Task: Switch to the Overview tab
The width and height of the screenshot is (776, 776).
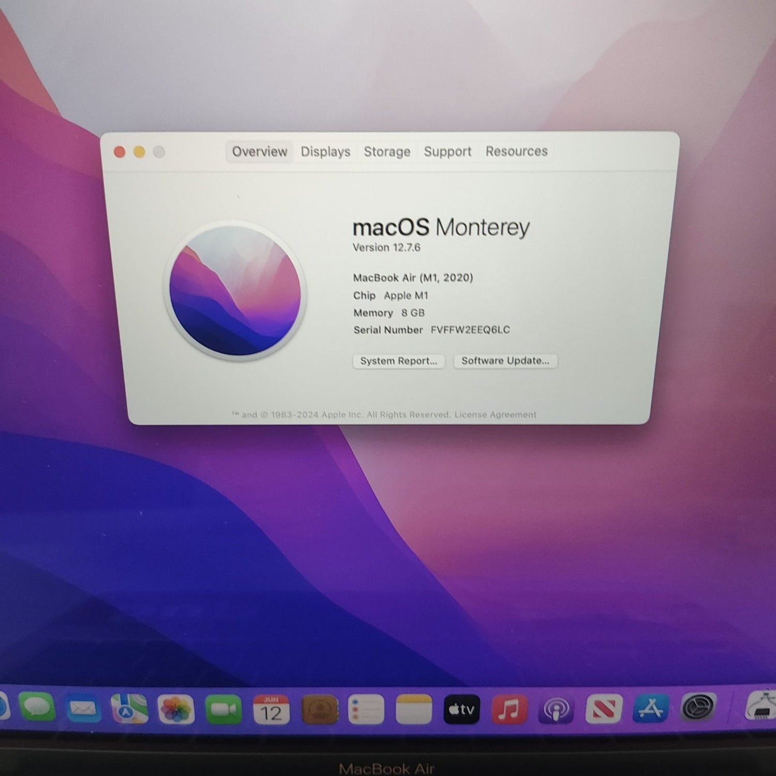Action: click(x=259, y=152)
